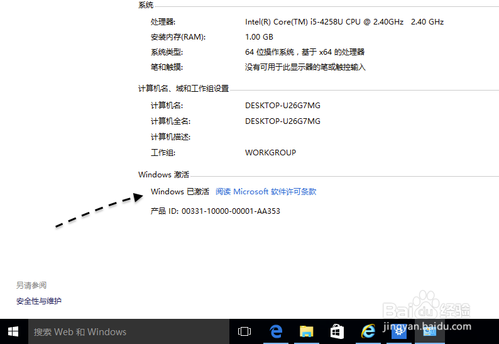Click the Windows 激活 section heading
Viewport: 499px width, 344px height.
[x=163, y=175]
